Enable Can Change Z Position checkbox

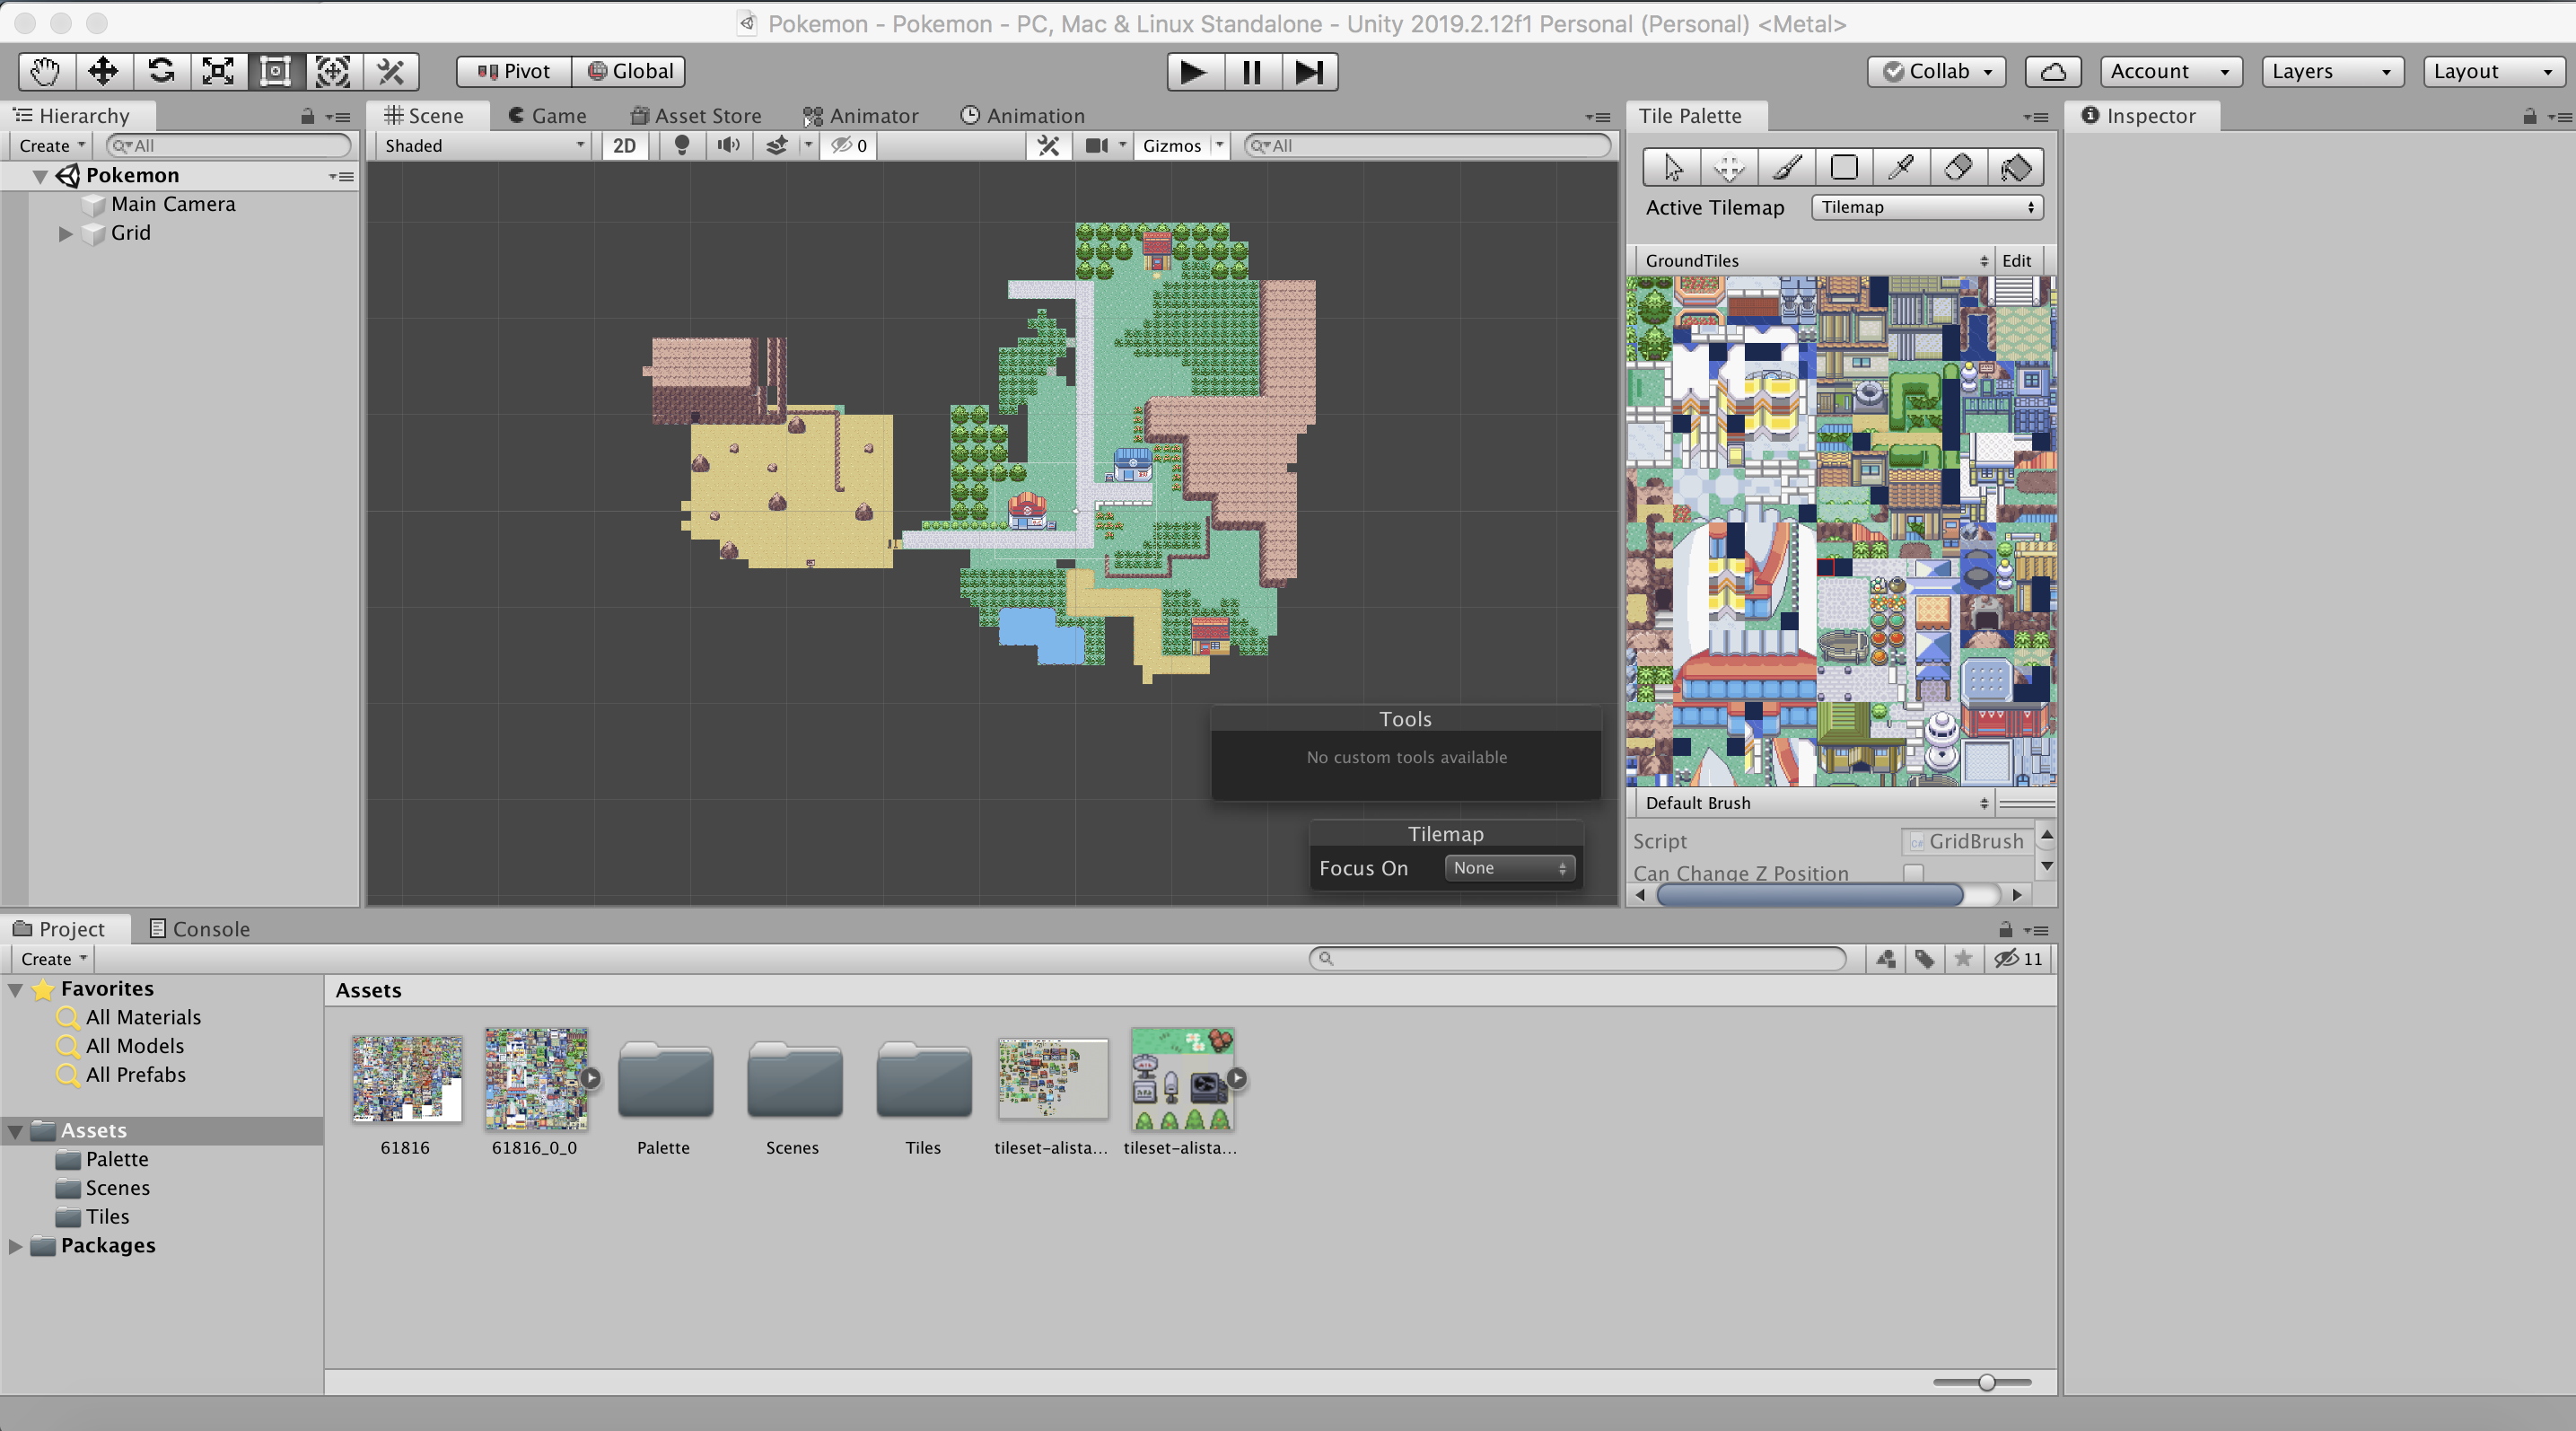(x=1913, y=873)
